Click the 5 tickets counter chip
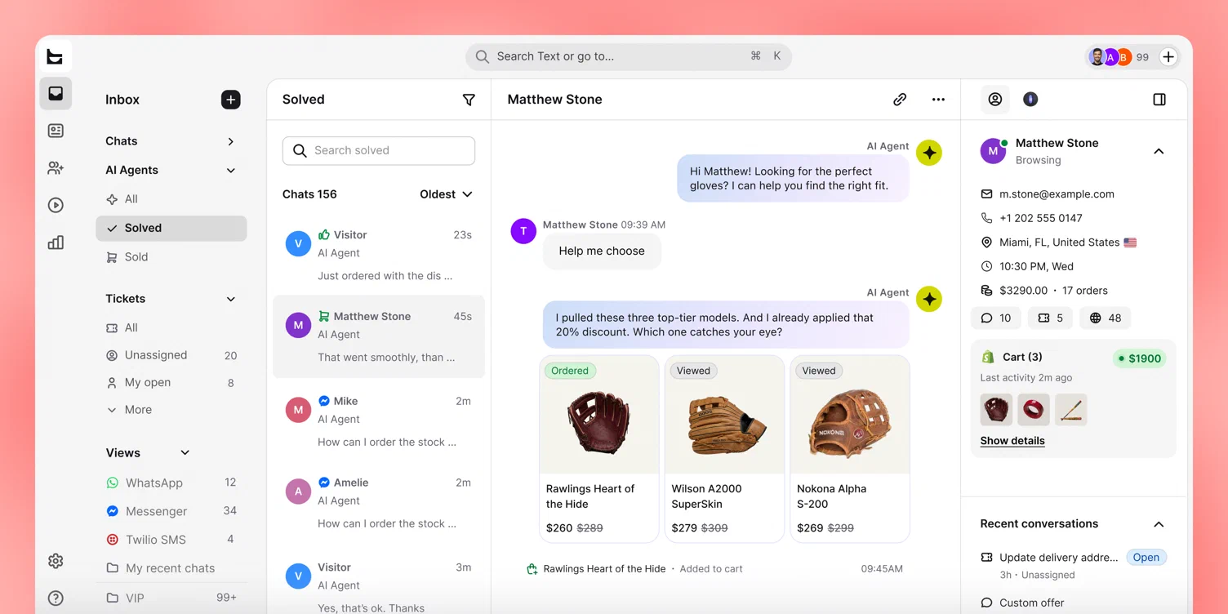This screenshot has width=1228, height=614. (x=1050, y=318)
